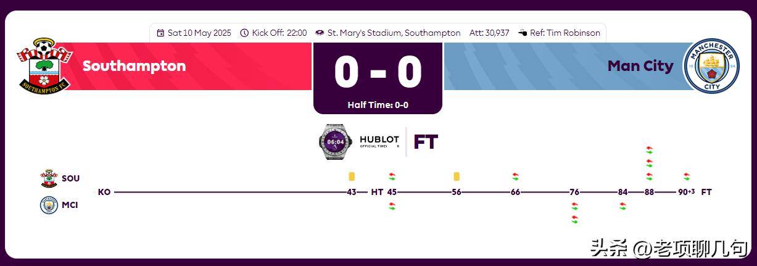This screenshot has width=757, height=266.
Task: Click the Southampton FC crest in the header
Action: [43, 65]
